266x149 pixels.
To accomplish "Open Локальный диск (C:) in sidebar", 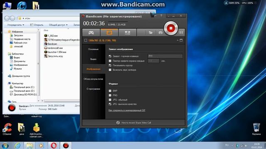I will coord(24,87).
